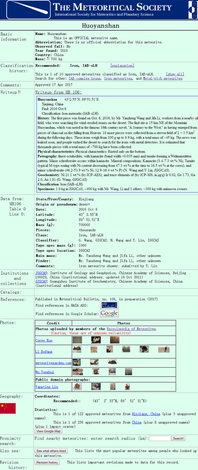The width and height of the screenshot is (198, 470).
Task: Open the help icon beside Mass
Action: click(x=48, y=59)
